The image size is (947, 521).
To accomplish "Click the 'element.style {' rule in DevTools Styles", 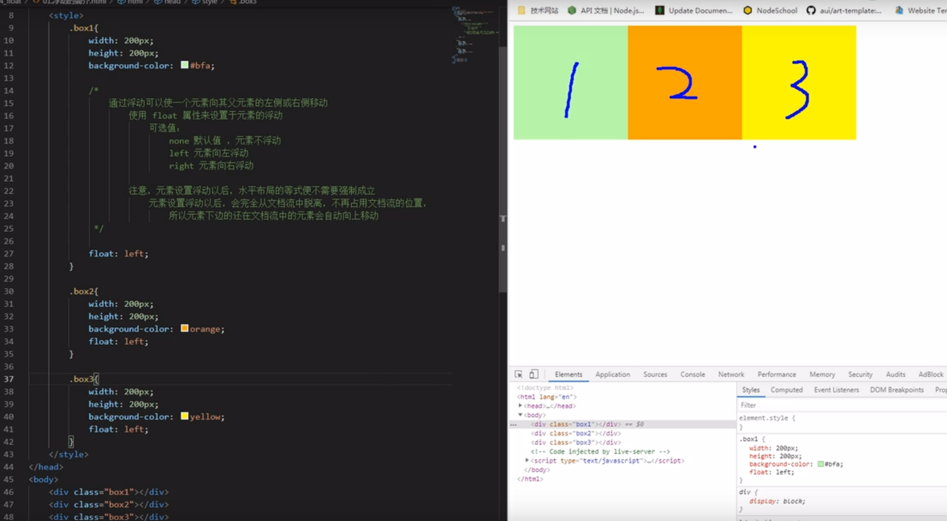I will point(767,418).
